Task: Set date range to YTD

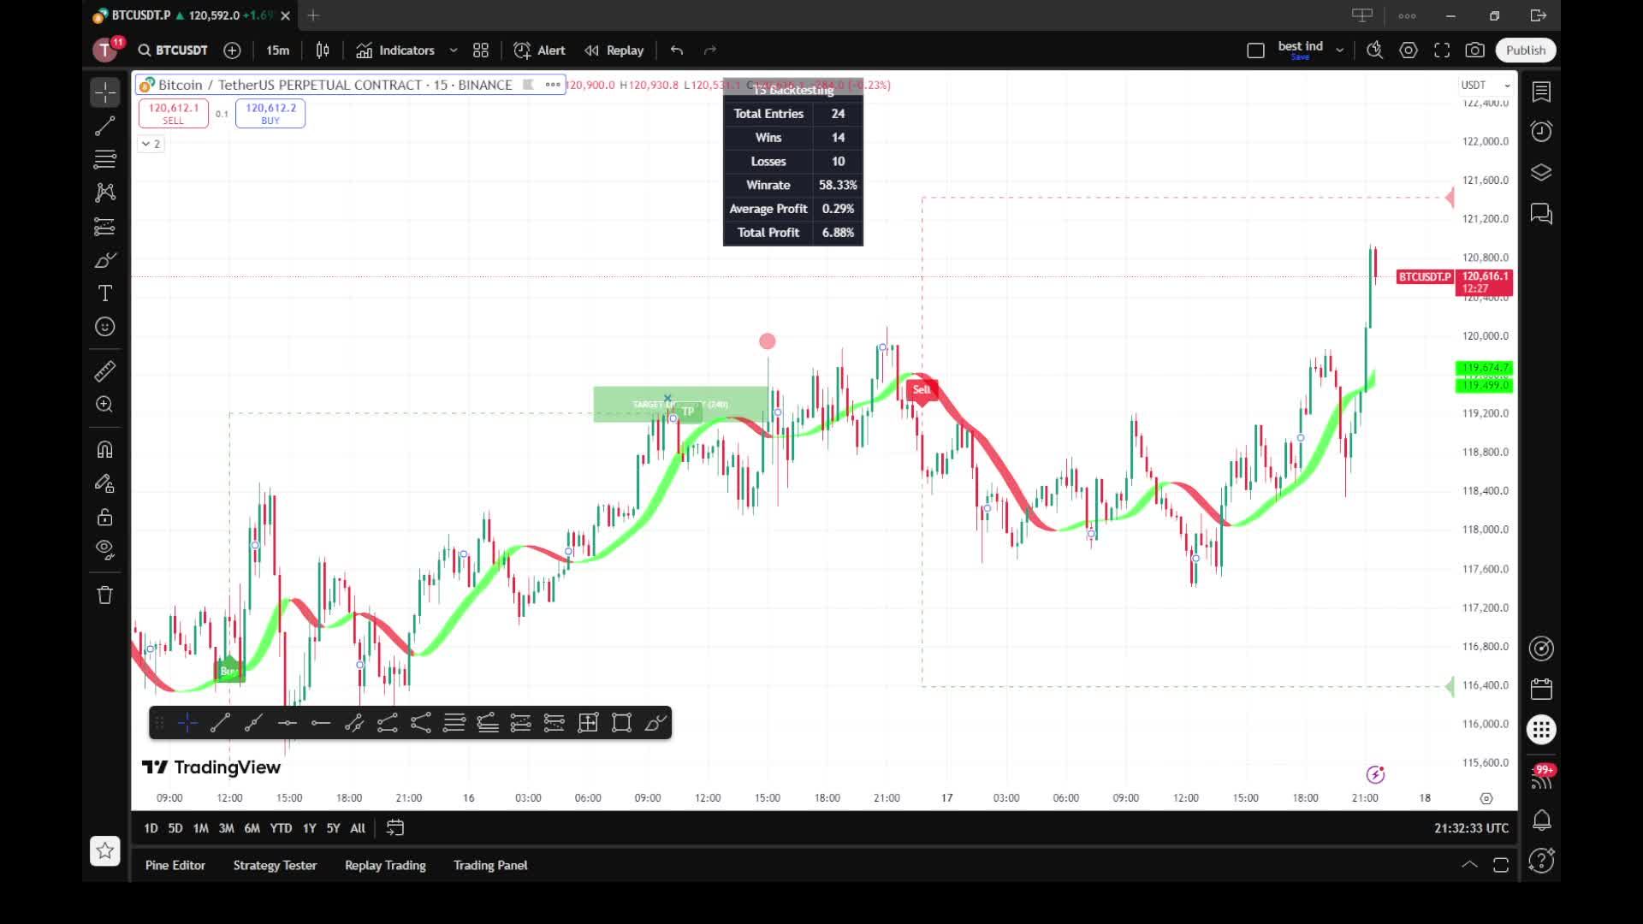Action: point(281,828)
